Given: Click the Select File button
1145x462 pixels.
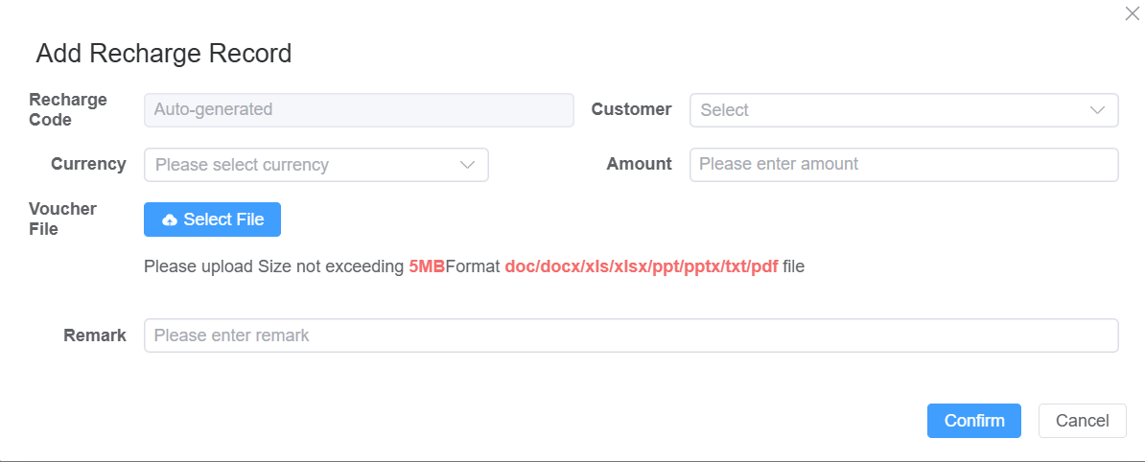Looking at the screenshot, I should (x=212, y=219).
